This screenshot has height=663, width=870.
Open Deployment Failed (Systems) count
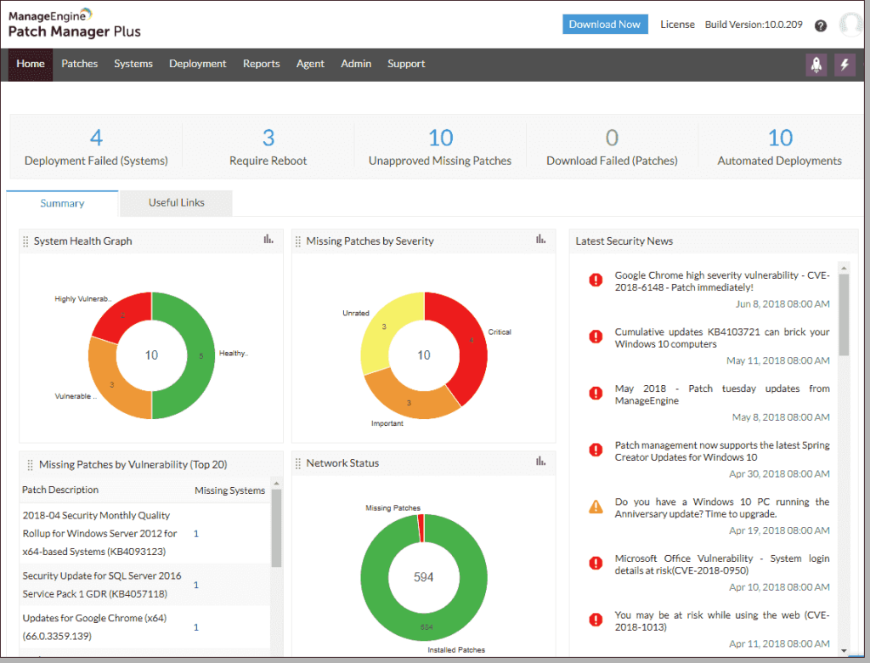pyautogui.click(x=96, y=138)
